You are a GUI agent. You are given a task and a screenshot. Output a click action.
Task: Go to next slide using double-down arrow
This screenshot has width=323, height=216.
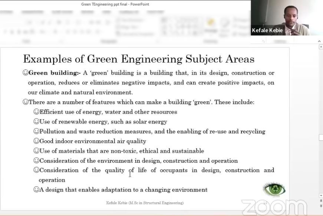[x=321, y=206]
